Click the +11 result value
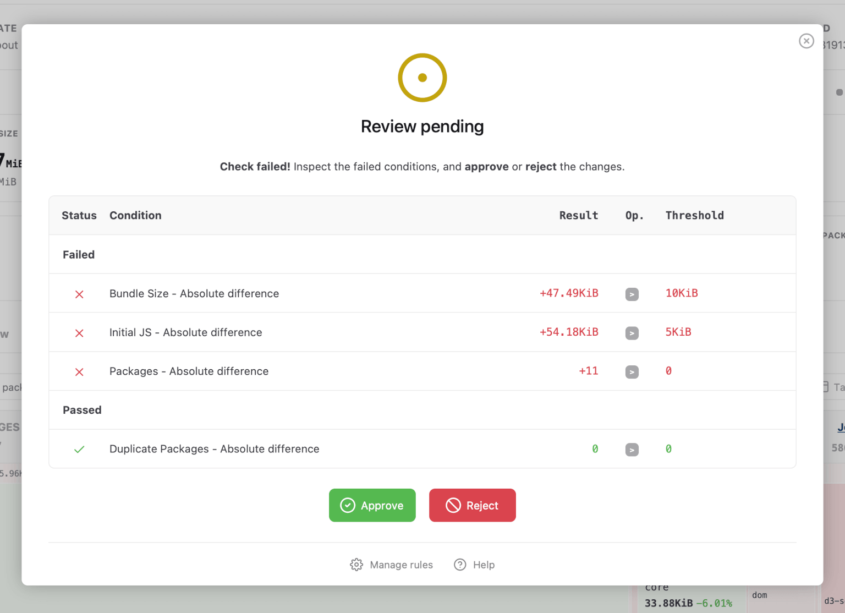Image resolution: width=845 pixels, height=613 pixels. pos(588,371)
